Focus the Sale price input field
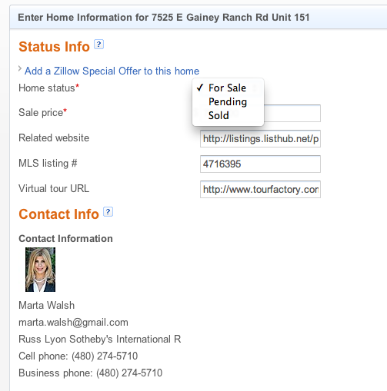This screenshot has height=391, width=387. tap(292, 113)
